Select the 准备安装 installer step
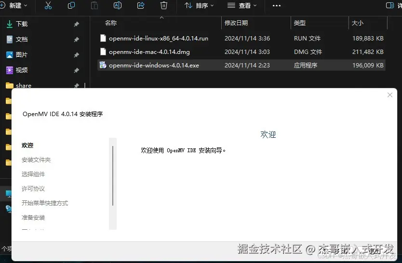The height and width of the screenshot is (263, 402). (x=33, y=218)
